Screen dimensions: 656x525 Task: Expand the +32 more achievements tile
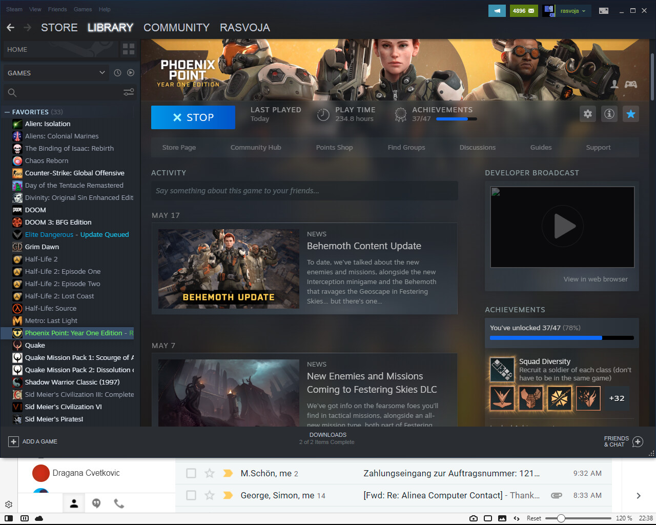617,398
